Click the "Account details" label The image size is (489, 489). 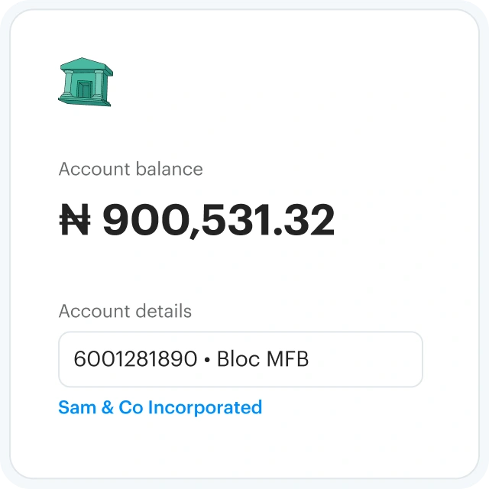pyautogui.click(x=125, y=311)
